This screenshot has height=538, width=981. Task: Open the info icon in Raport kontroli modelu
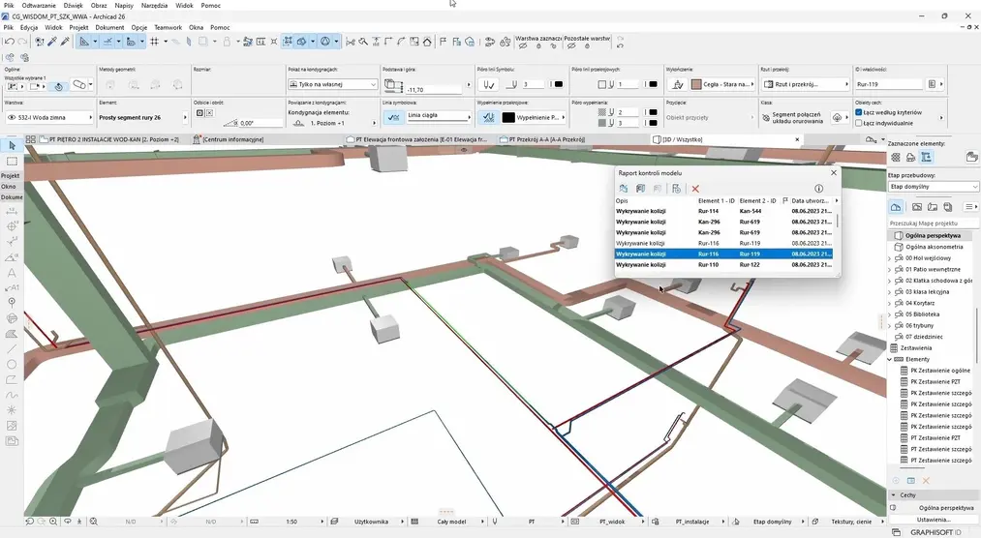click(x=818, y=189)
